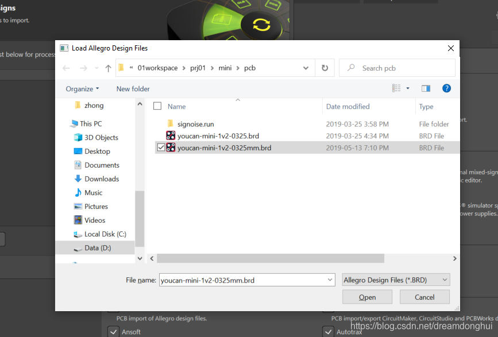The width and height of the screenshot is (498, 337).
Task: Select zhong folder in navigation pane
Action: [x=94, y=106]
